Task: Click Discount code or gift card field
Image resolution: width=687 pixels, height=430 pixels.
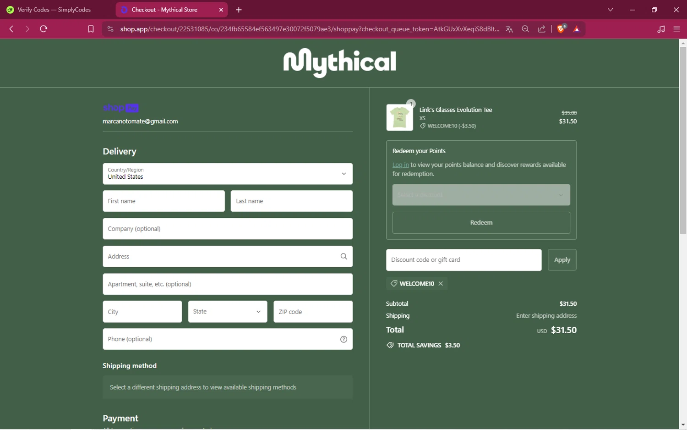Action: (x=464, y=260)
